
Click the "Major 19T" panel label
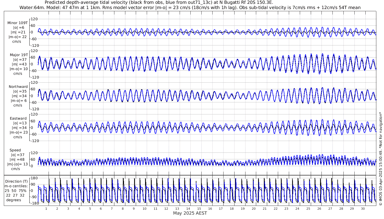18,55
